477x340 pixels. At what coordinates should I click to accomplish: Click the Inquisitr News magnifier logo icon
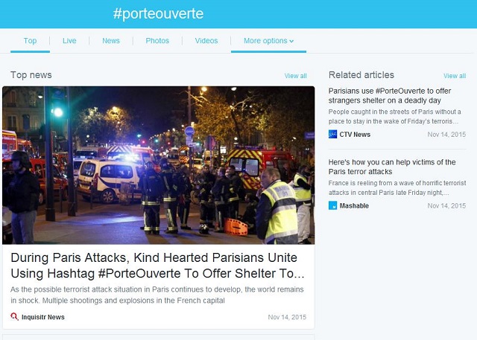point(14,317)
